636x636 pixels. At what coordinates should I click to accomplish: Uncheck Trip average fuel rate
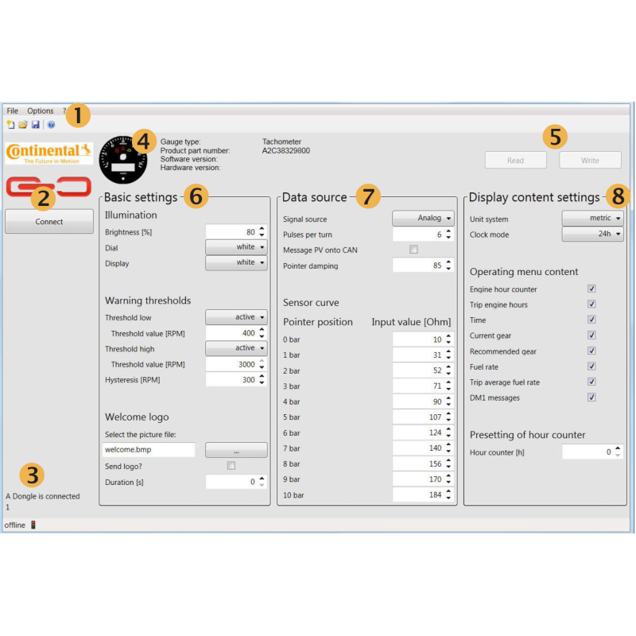coord(591,382)
